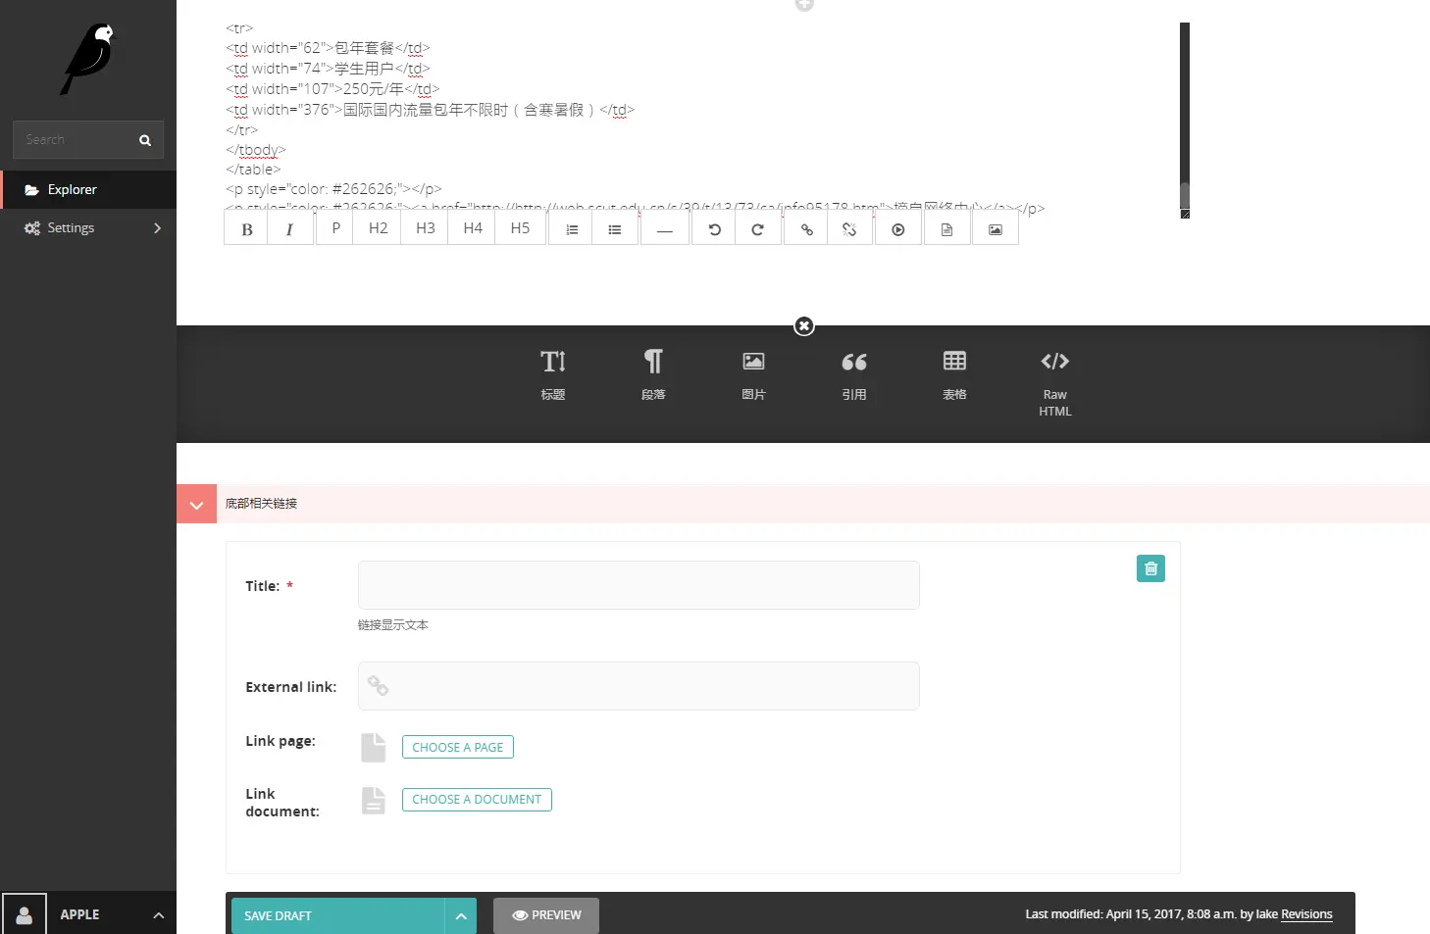Insert ordered list

pyautogui.click(x=572, y=229)
